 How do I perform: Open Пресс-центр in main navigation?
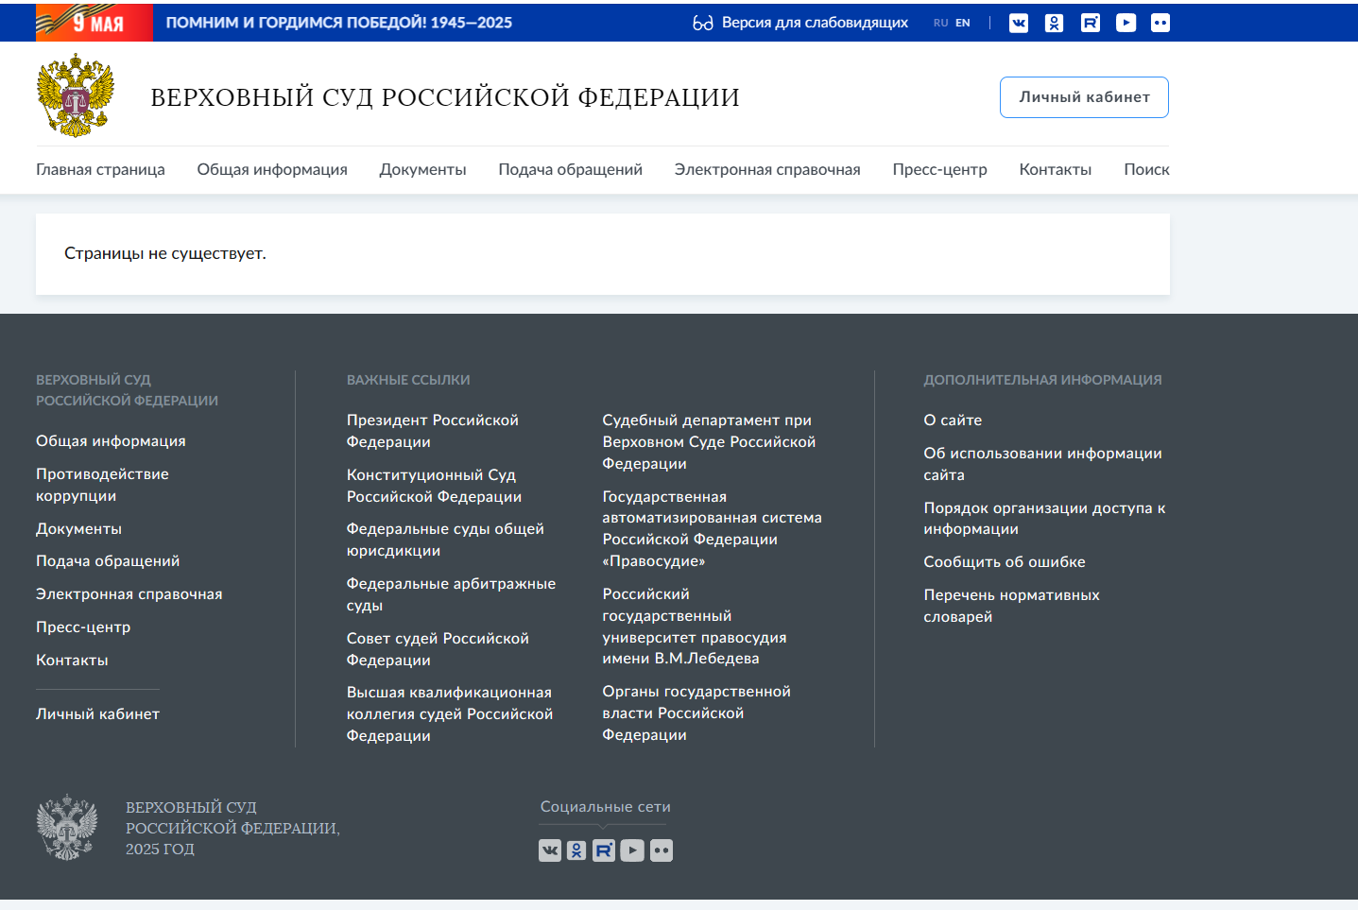click(939, 169)
